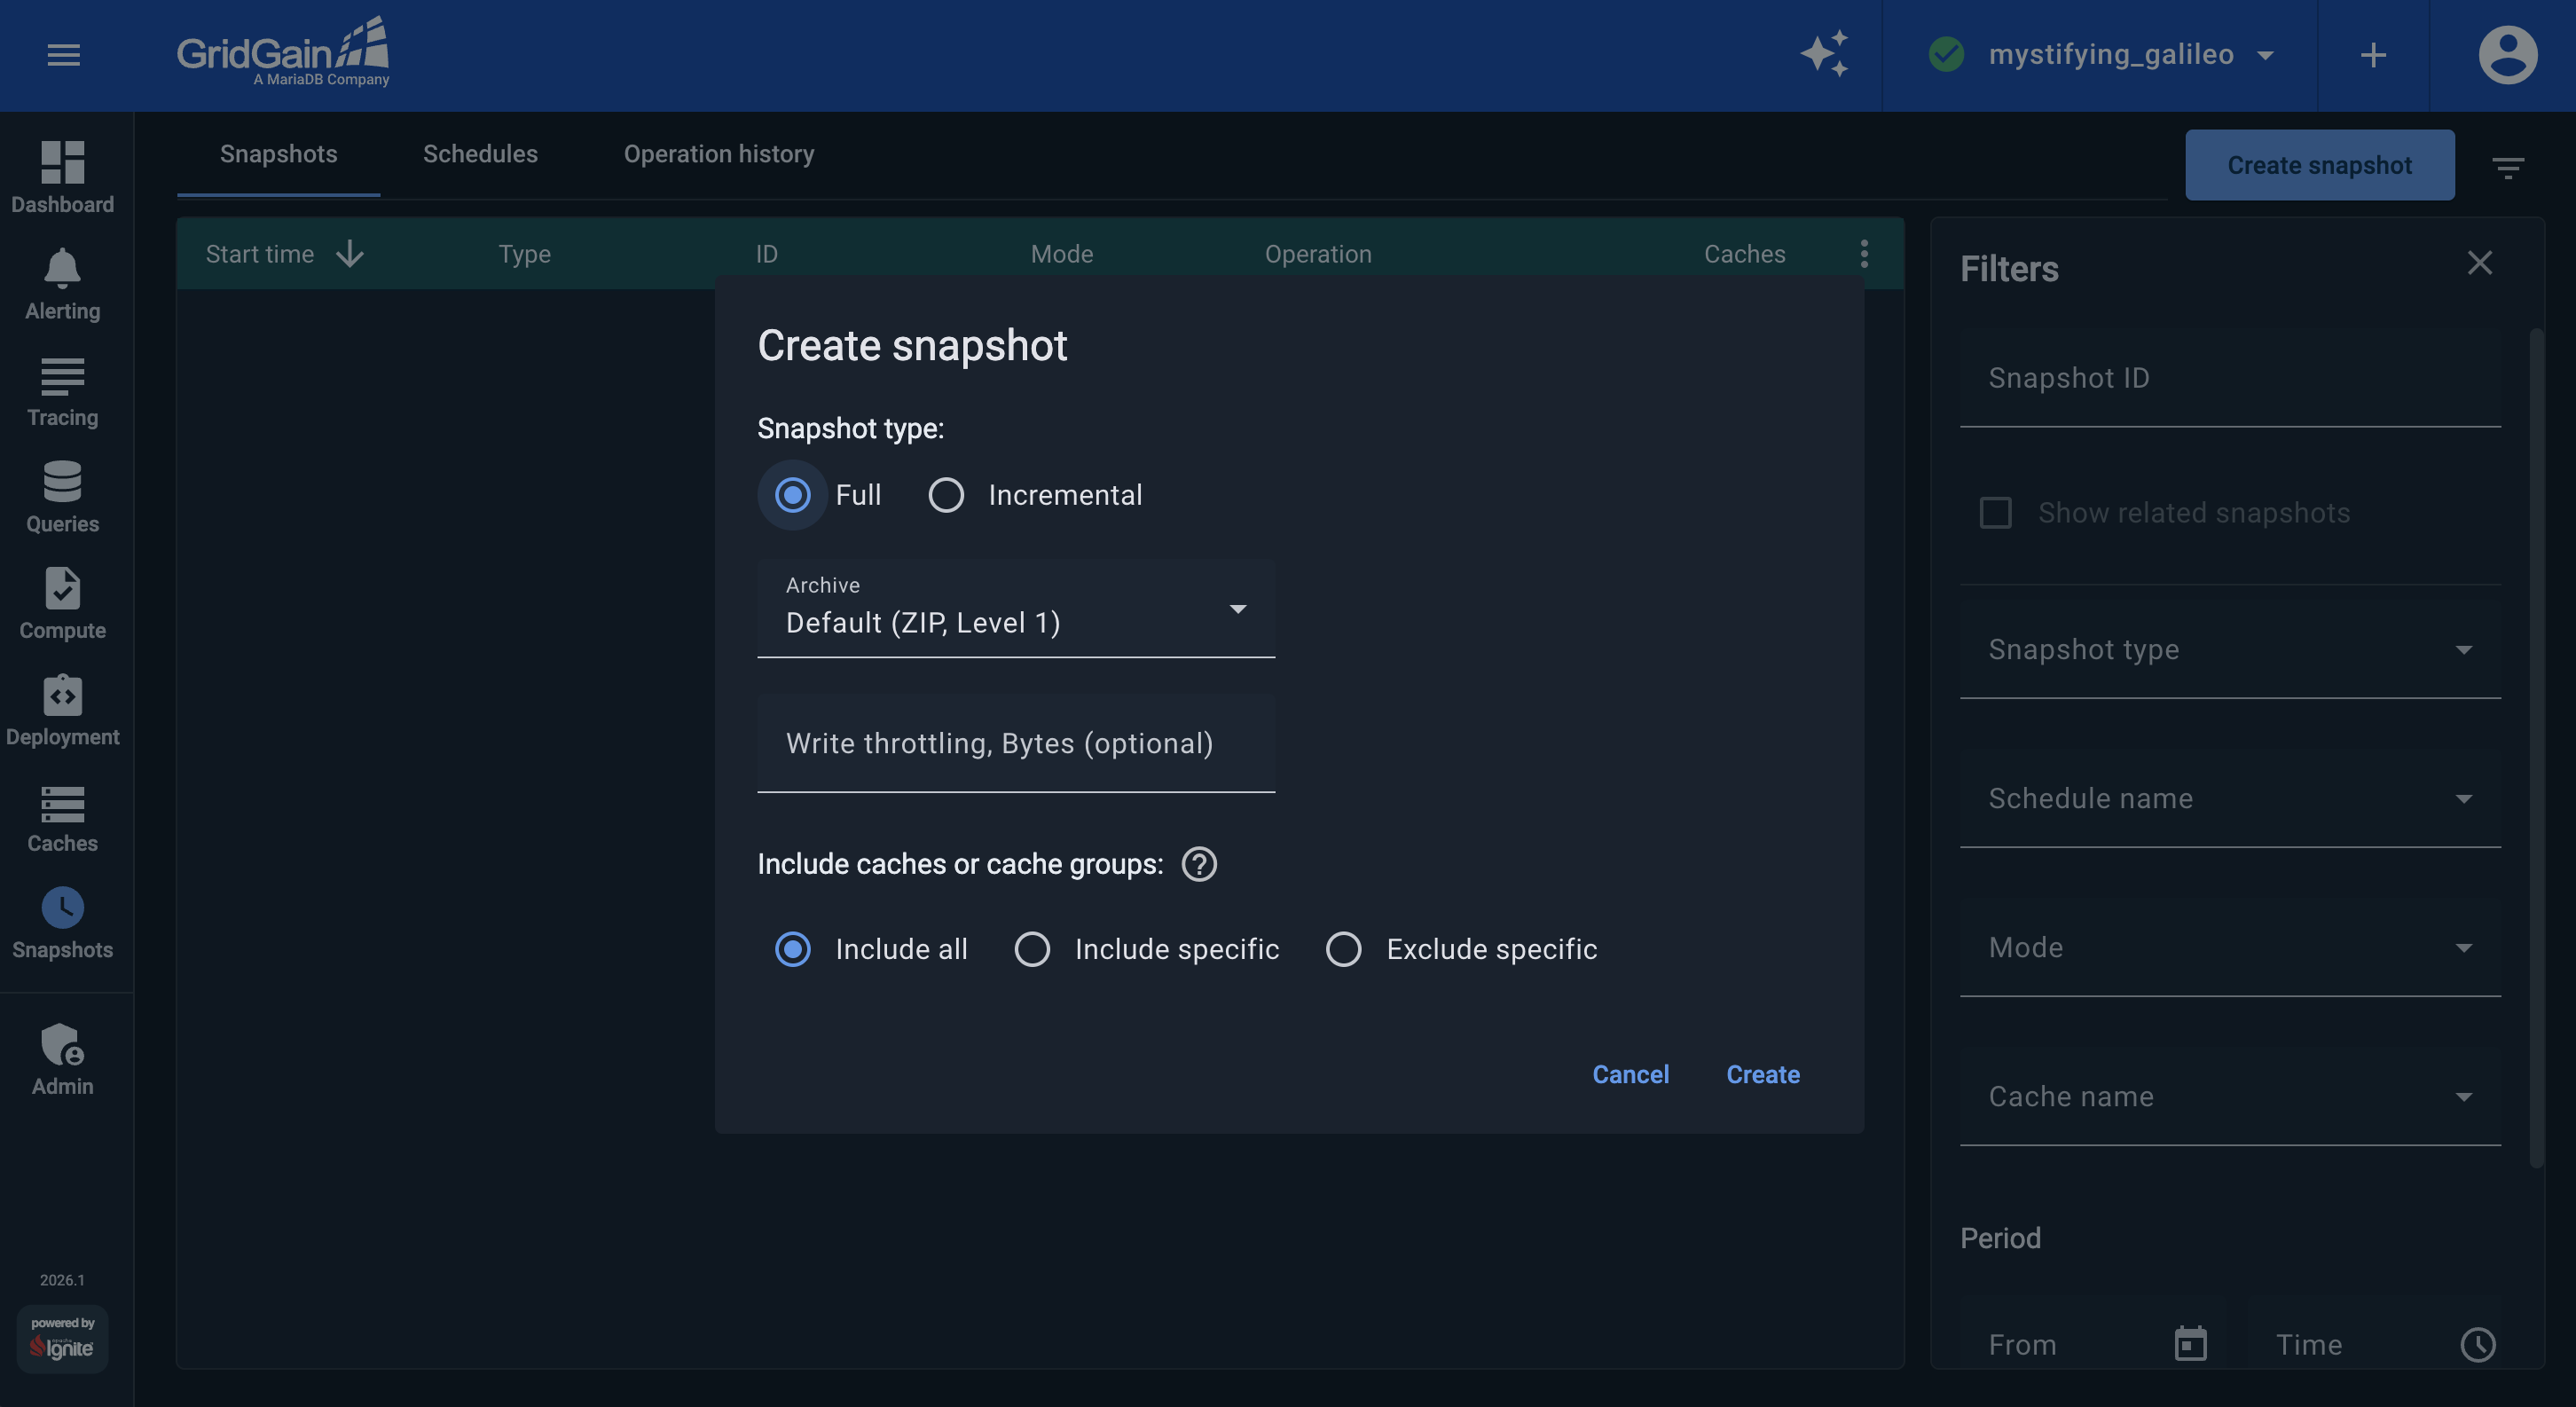Open Caches in the sidebar

pos(62,817)
